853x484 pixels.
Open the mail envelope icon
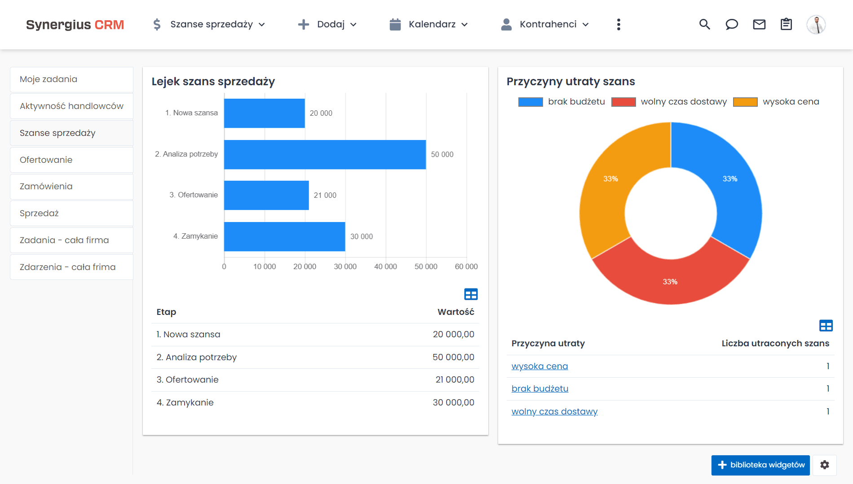759,24
